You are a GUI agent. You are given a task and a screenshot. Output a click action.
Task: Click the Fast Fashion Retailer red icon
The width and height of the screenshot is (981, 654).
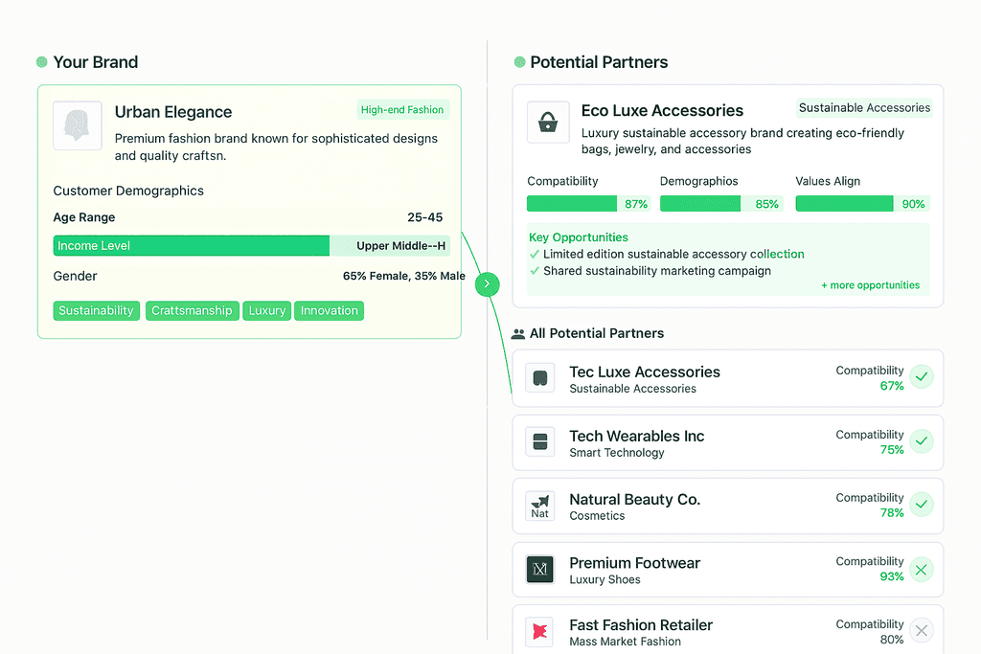(x=540, y=631)
